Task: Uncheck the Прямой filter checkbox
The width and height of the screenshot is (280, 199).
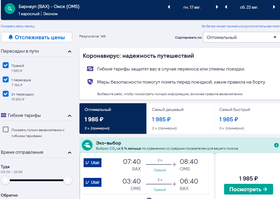Action: (6, 65)
